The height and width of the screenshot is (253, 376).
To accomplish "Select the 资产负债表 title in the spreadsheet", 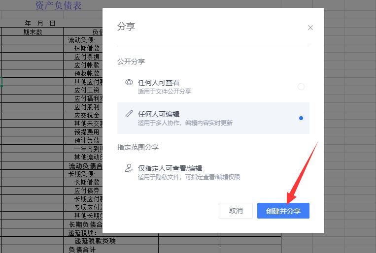I will coord(59,5).
